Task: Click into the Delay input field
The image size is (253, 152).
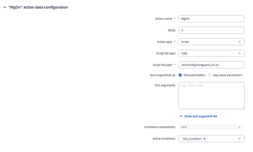Action: coord(211,30)
